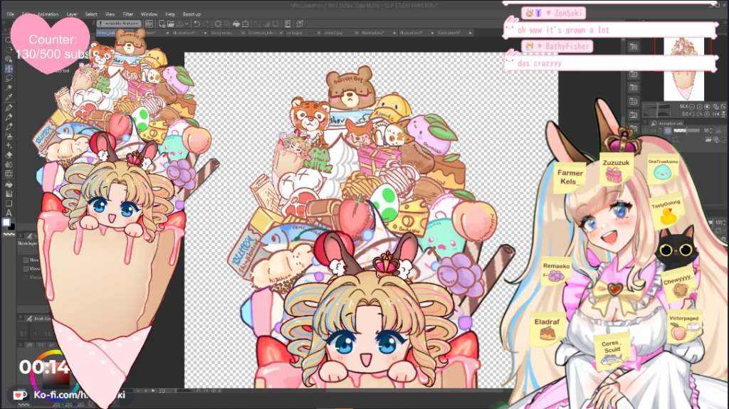Toggle the first Move layer checkbox
The image size is (729, 409).
coord(26,260)
